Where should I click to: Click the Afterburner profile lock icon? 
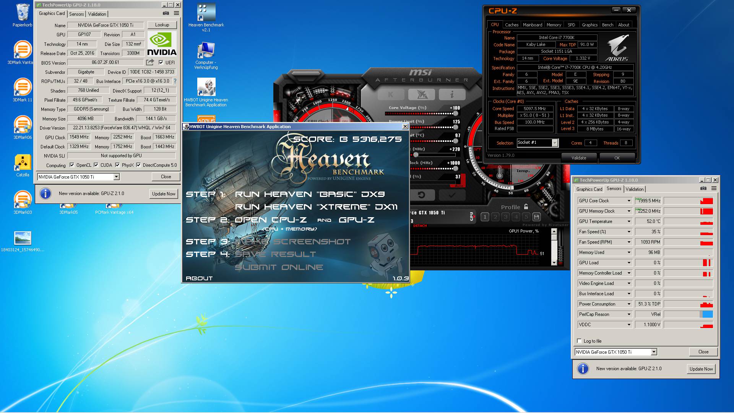[x=526, y=206]
